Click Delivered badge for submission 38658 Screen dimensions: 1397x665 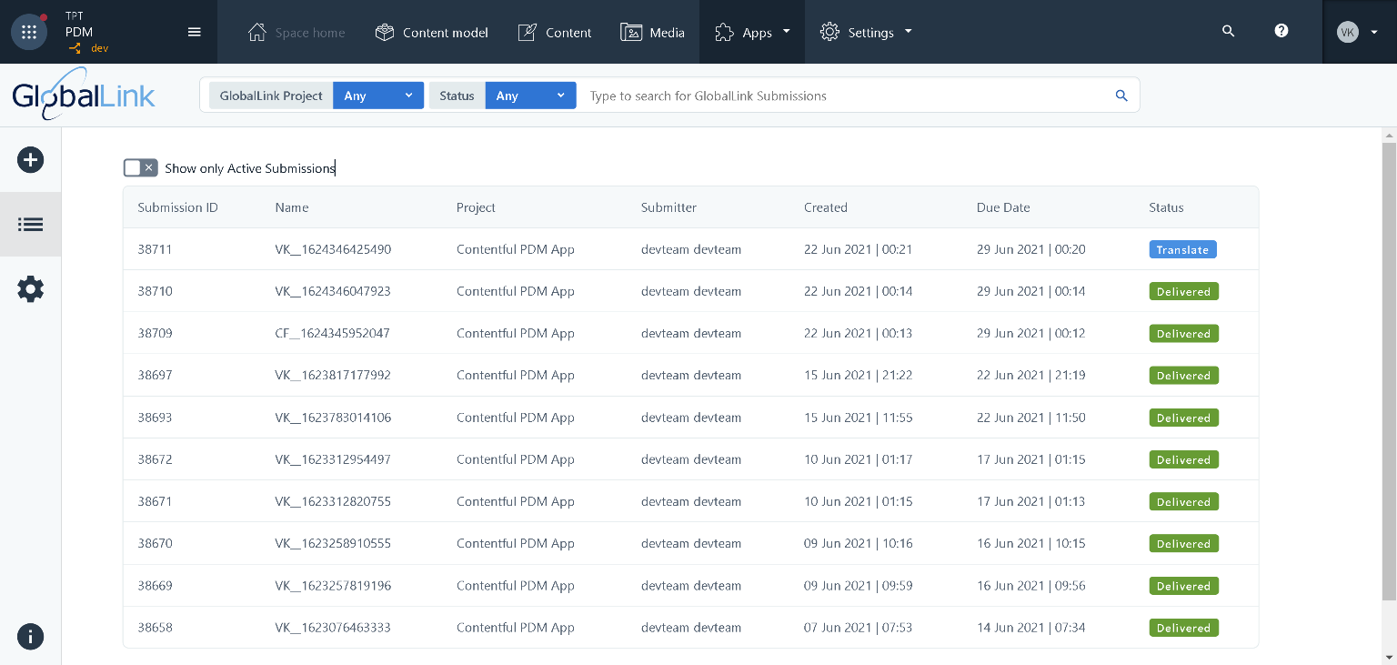(x=1183, y=628)
